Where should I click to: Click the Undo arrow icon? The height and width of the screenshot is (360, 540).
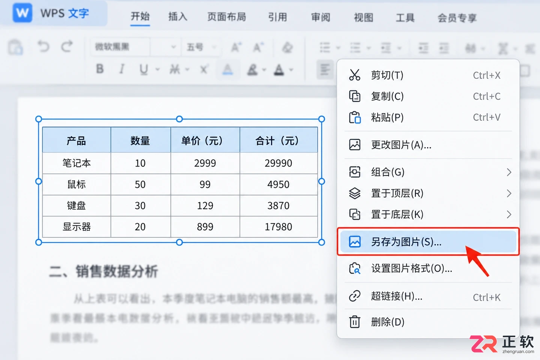coord(43,47)
